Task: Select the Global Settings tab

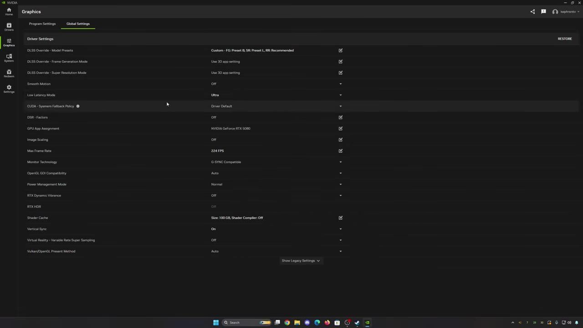Action: tap(78, 24)
